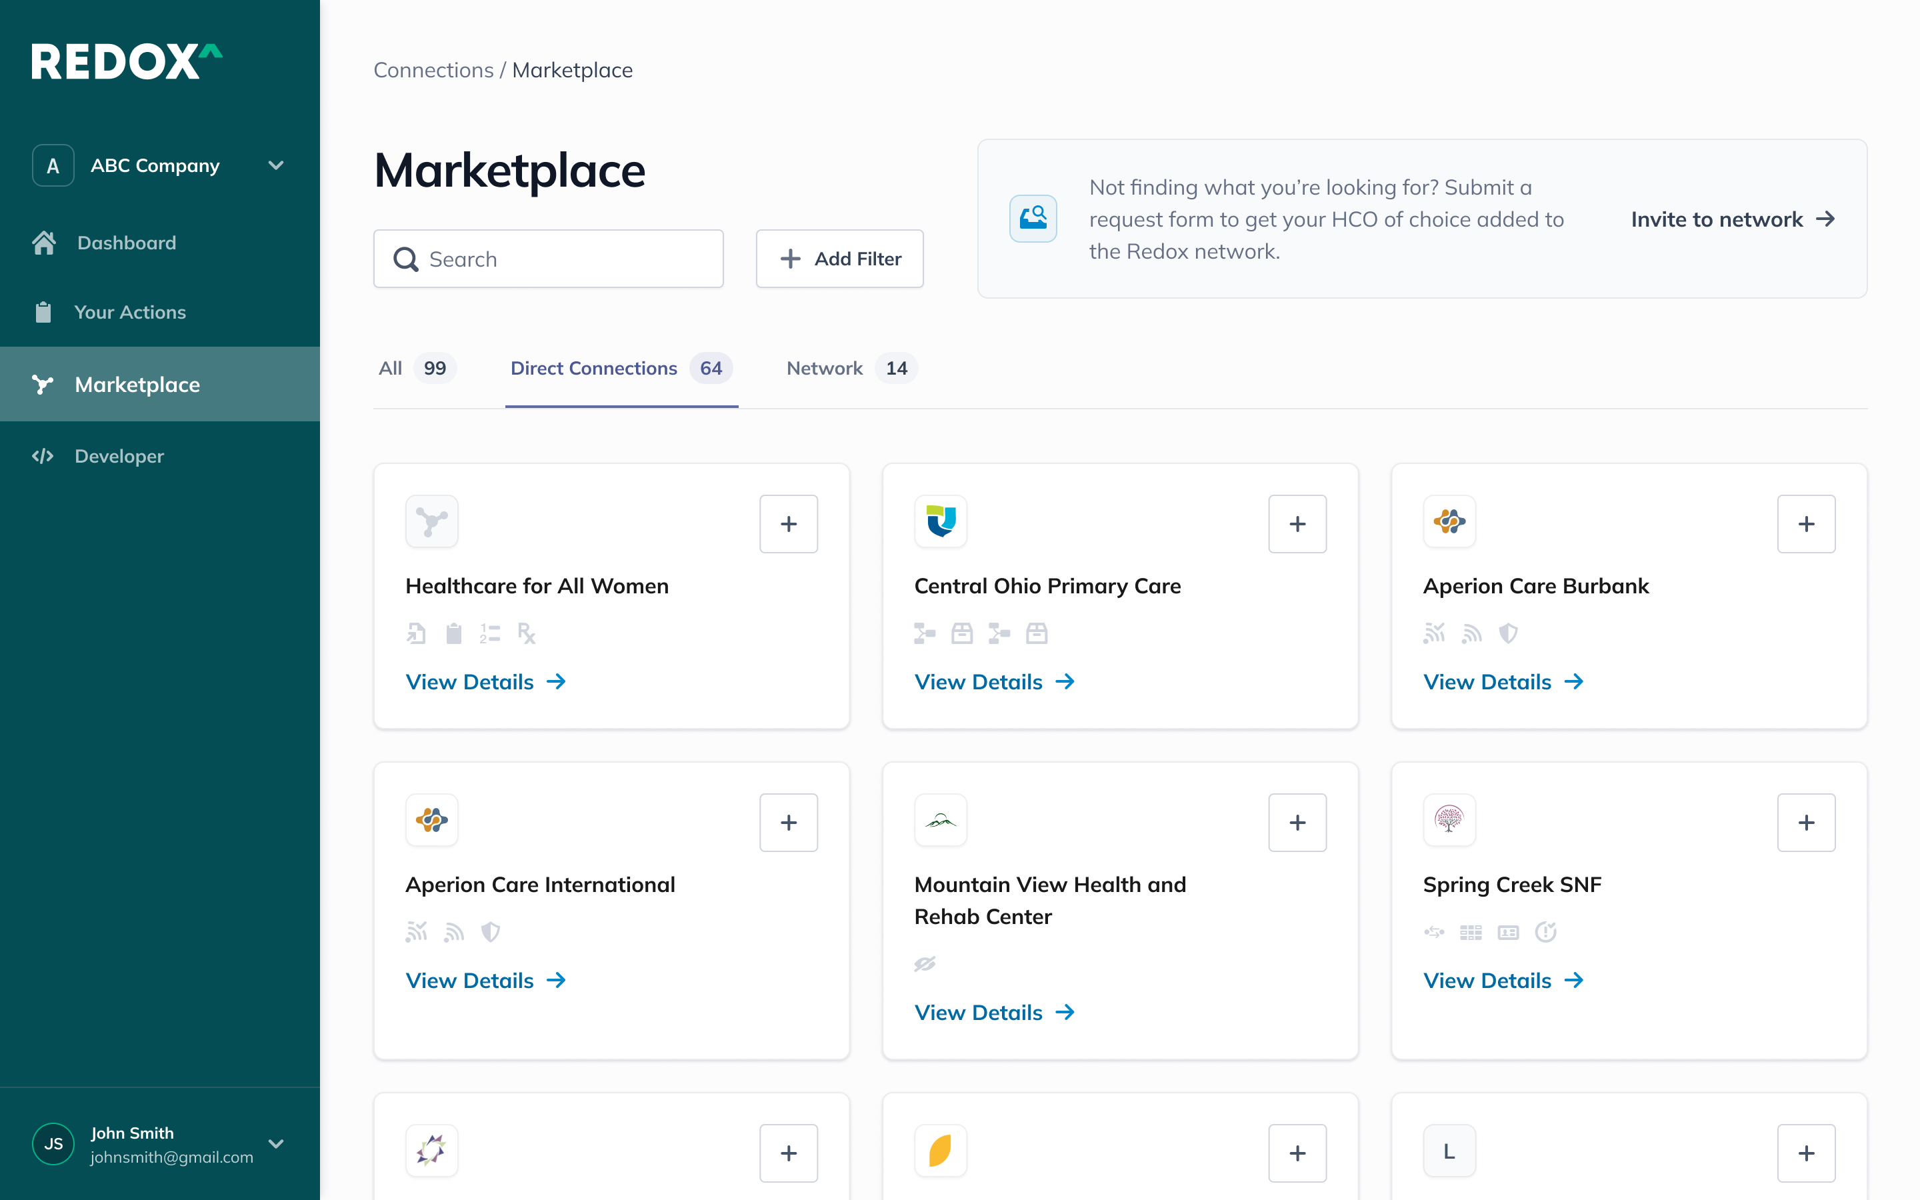This screenshot has height=1200, width=1920.
Task: Switch to the All tab
Action: tap(417, 368)
